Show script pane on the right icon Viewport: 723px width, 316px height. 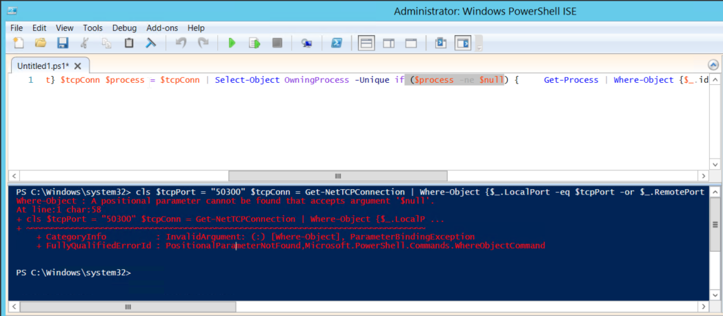click(389, 43)
